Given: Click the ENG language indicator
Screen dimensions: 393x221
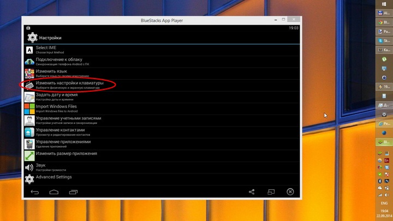Looking at the screenshot, I should tap(384, 203).
